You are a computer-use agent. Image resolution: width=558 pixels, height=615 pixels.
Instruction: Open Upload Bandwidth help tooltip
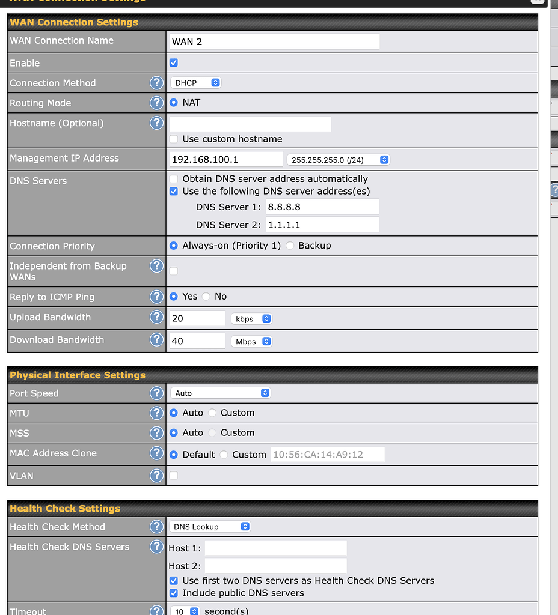point(156,317)
